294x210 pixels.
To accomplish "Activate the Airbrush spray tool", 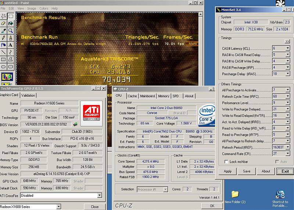I will coord(3,45).
